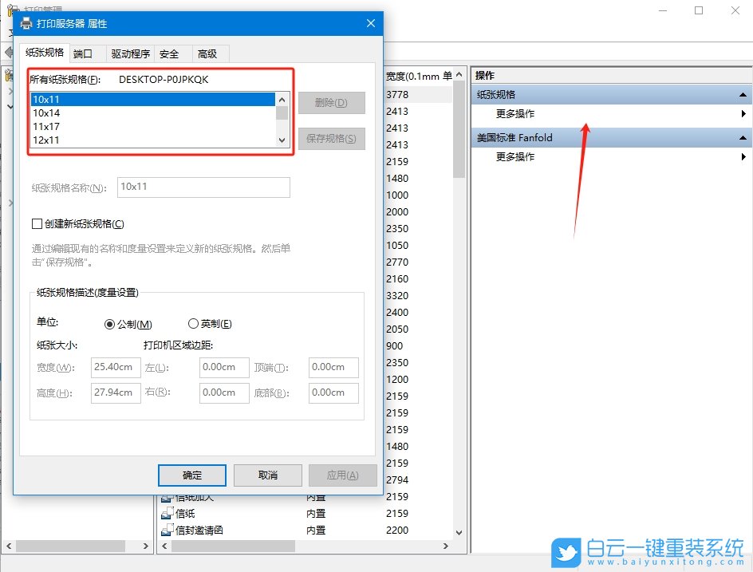Select the 信纸 form icon in the list
753x572 pixels.
pyautogui.click(x=169, y=514)
